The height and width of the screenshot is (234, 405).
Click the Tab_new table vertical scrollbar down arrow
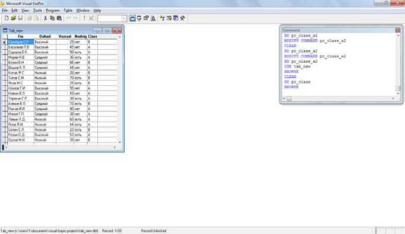[120, 142]
